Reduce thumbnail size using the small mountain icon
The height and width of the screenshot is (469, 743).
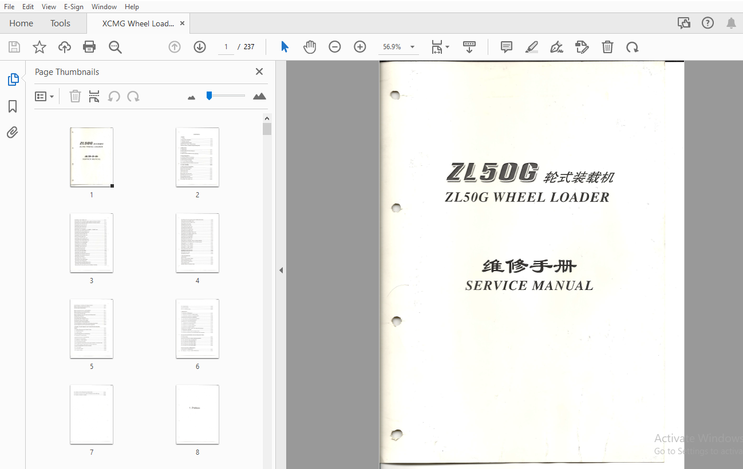(x=191, y=97)
